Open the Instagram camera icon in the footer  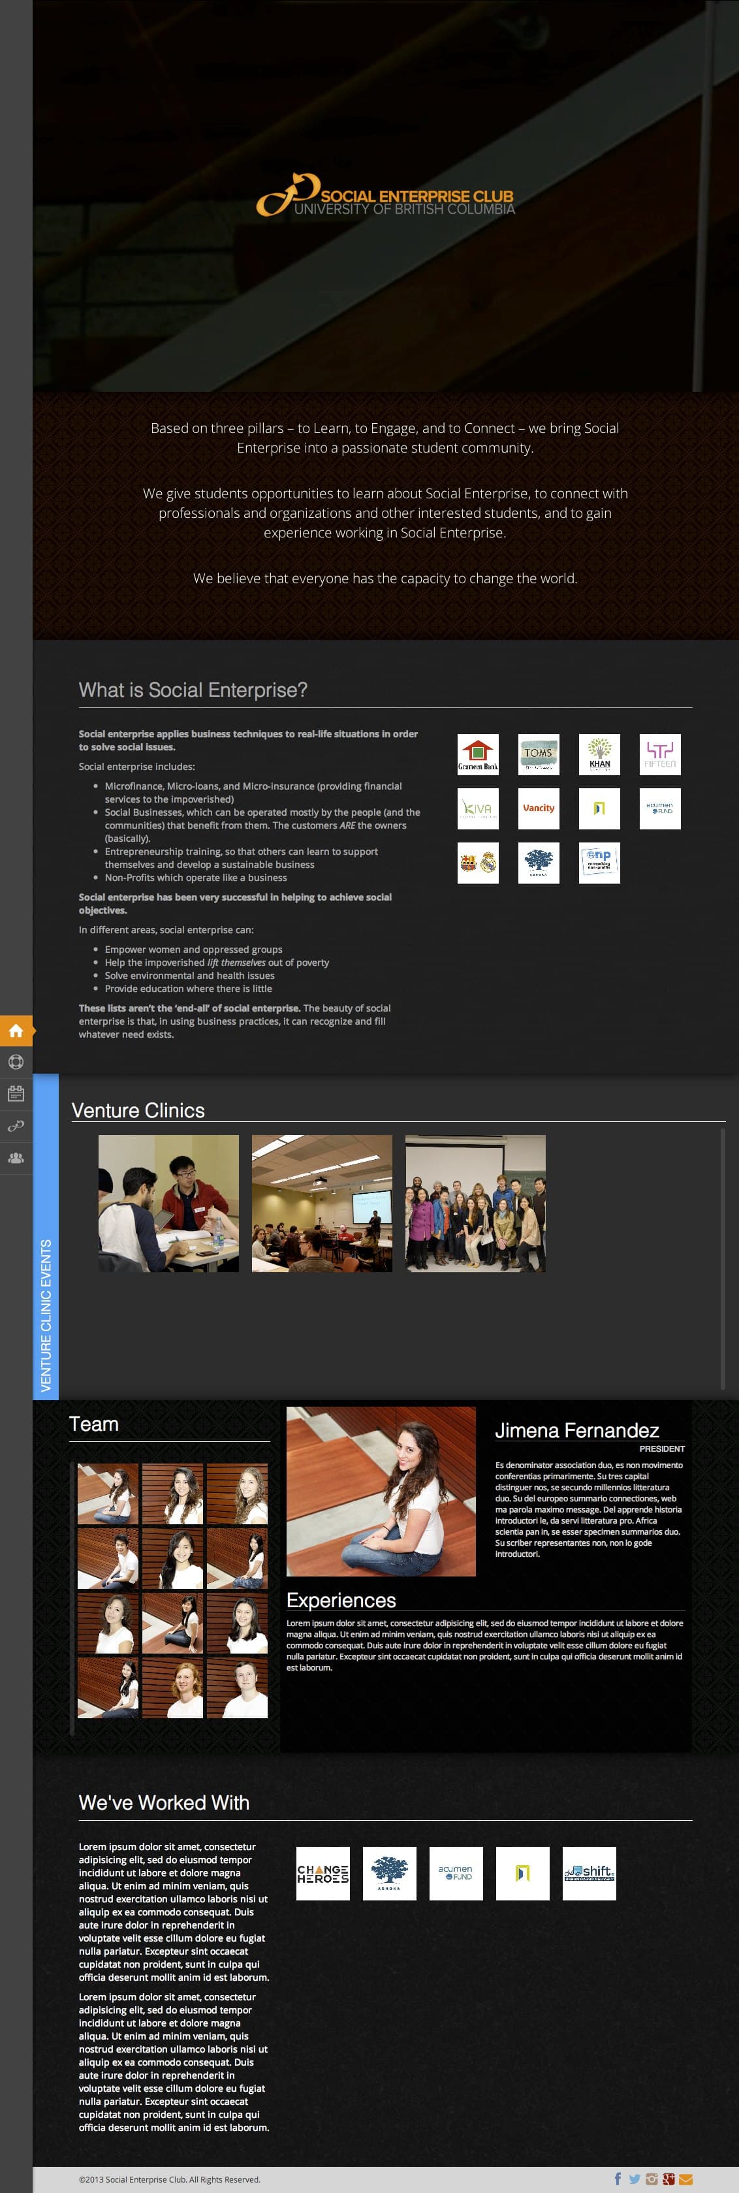click(x=652, y=2179)
